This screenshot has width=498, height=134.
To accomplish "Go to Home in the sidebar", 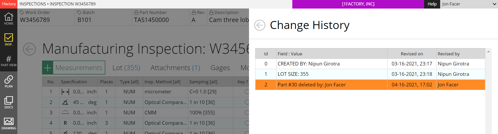I will coord(9,19).
